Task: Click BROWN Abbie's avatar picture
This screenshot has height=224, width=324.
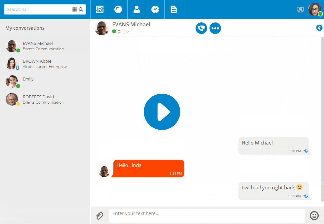Action: click(12, 64)
